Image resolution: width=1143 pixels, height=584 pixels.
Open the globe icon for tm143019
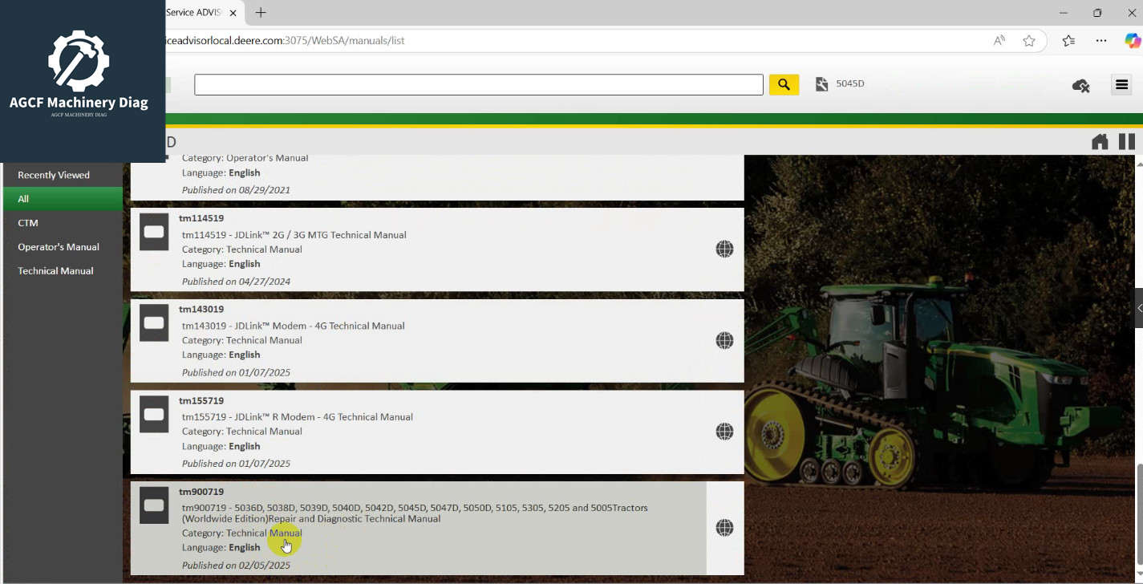(724, 341)
